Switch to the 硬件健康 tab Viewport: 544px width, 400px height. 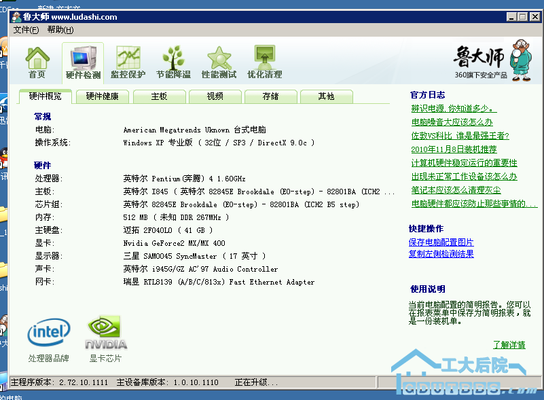(x=103, y=96)
